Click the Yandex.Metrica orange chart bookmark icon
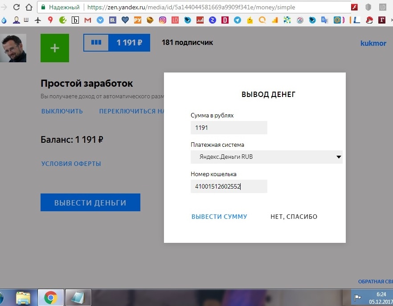 point(274,20)
